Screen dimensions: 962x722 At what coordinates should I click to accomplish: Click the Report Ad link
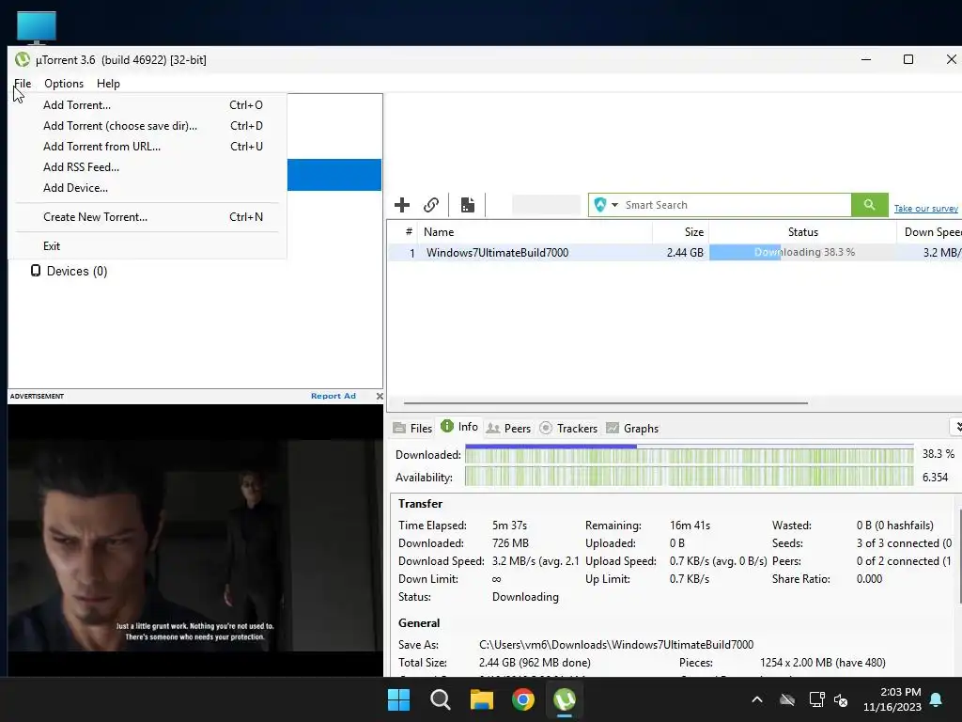click(334, 396)
